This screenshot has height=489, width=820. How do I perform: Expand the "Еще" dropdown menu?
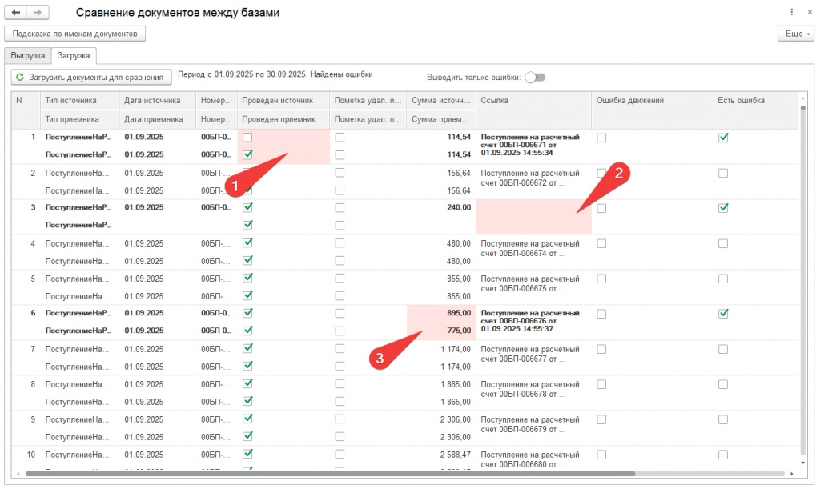795,34
